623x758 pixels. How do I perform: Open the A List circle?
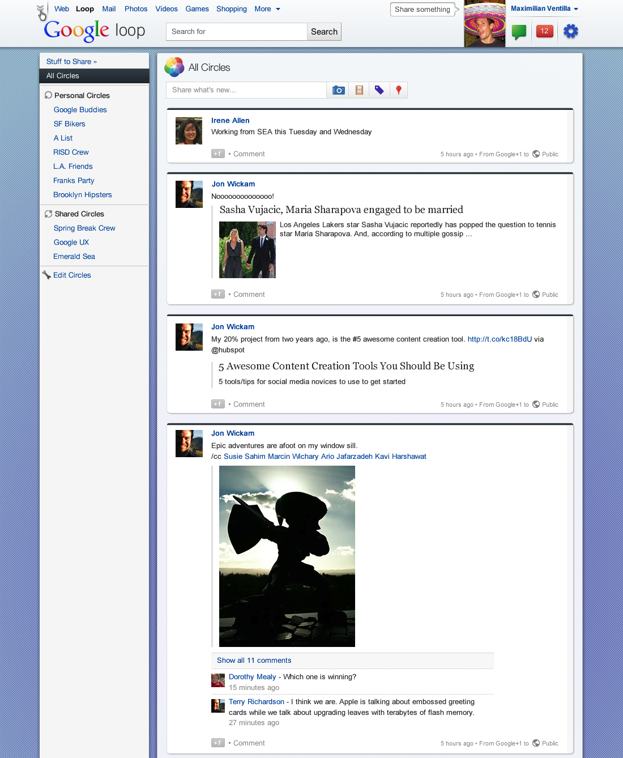(63, 138)
